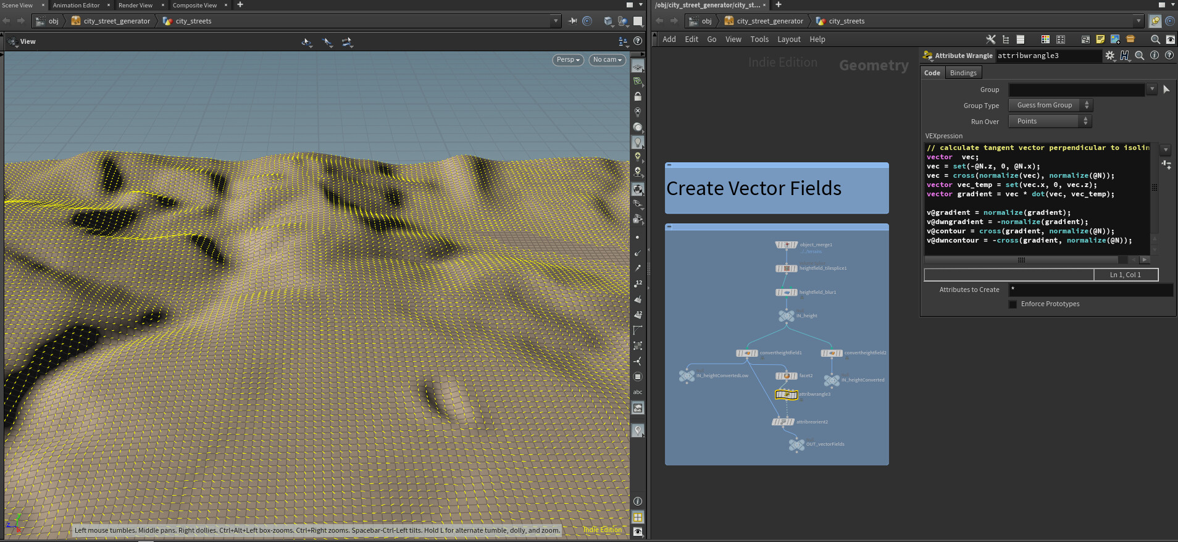Open the Help menu in network editor
The image size is (1178, 542).
817,40
